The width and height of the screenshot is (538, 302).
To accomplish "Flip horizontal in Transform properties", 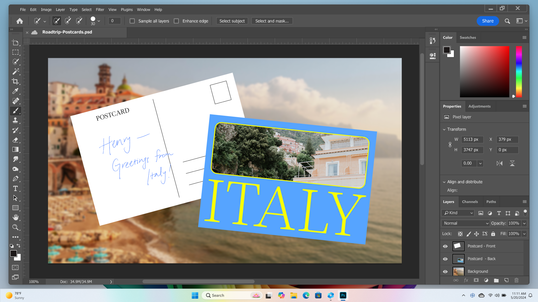I will 500,163.
